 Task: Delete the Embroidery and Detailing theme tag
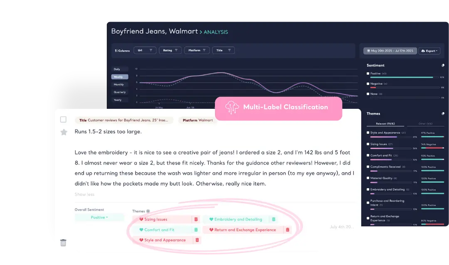click(x=274, y=219)
